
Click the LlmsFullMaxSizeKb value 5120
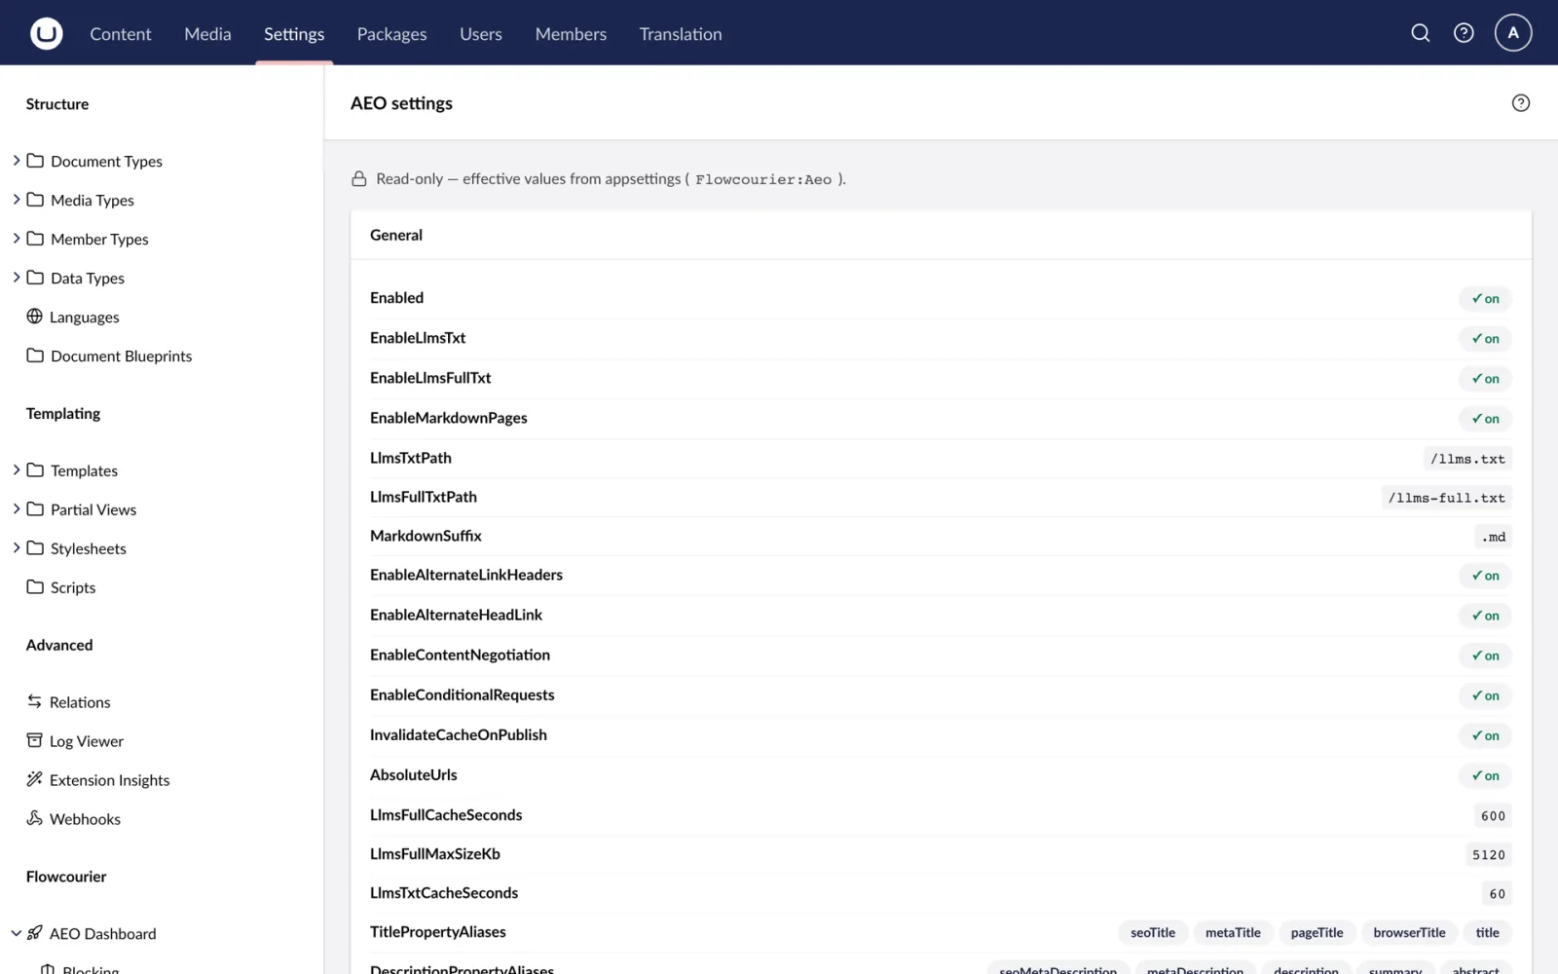tap(1489, 854)
